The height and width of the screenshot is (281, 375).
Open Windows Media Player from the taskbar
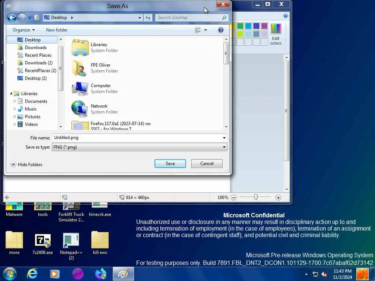point(55,274)
